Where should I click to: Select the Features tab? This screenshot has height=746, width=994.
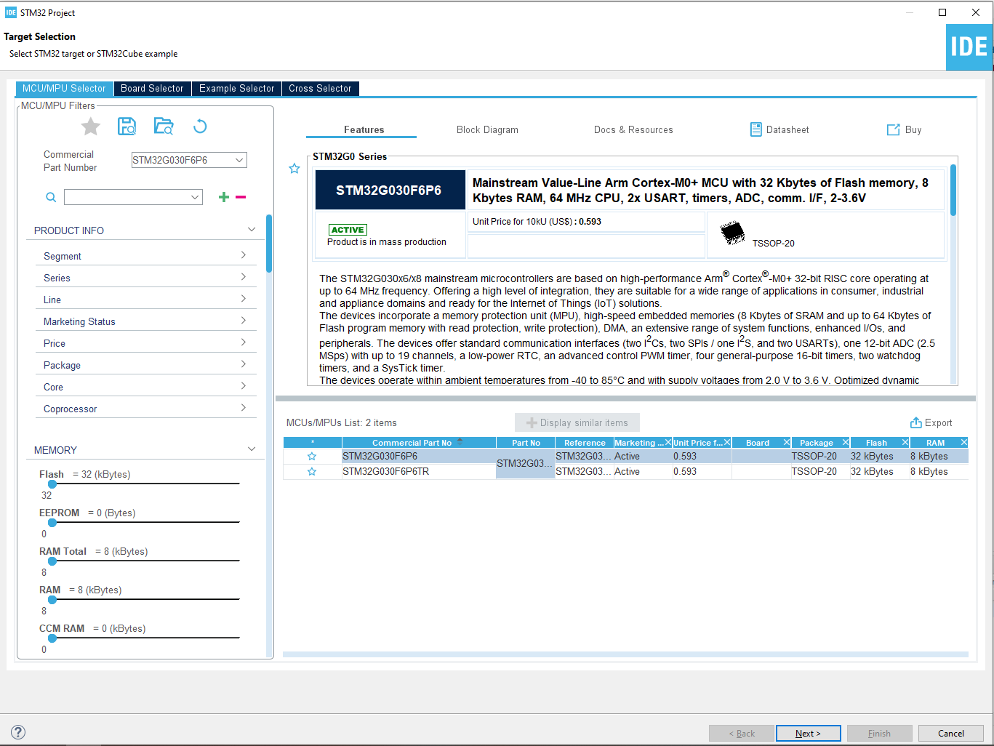tap(364, 130)
